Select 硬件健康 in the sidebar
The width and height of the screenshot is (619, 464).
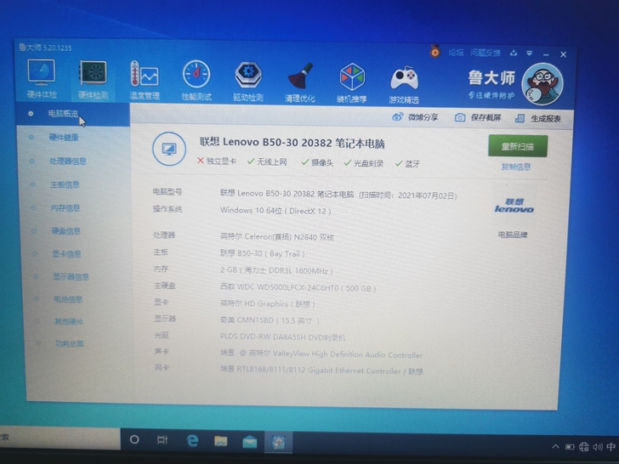(64, 138)
